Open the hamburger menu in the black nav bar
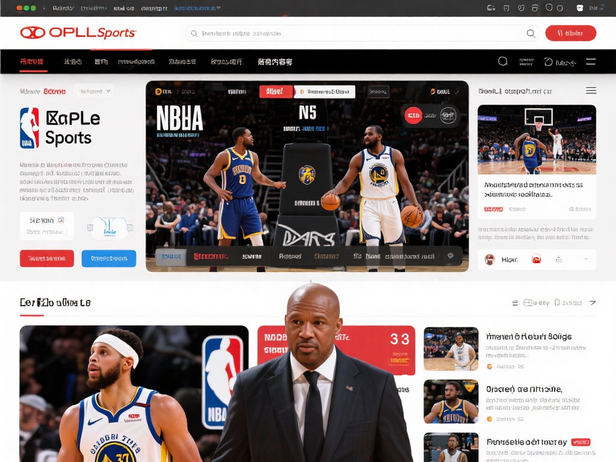Viewport: 616px width, 462px height. coord(591,61)
